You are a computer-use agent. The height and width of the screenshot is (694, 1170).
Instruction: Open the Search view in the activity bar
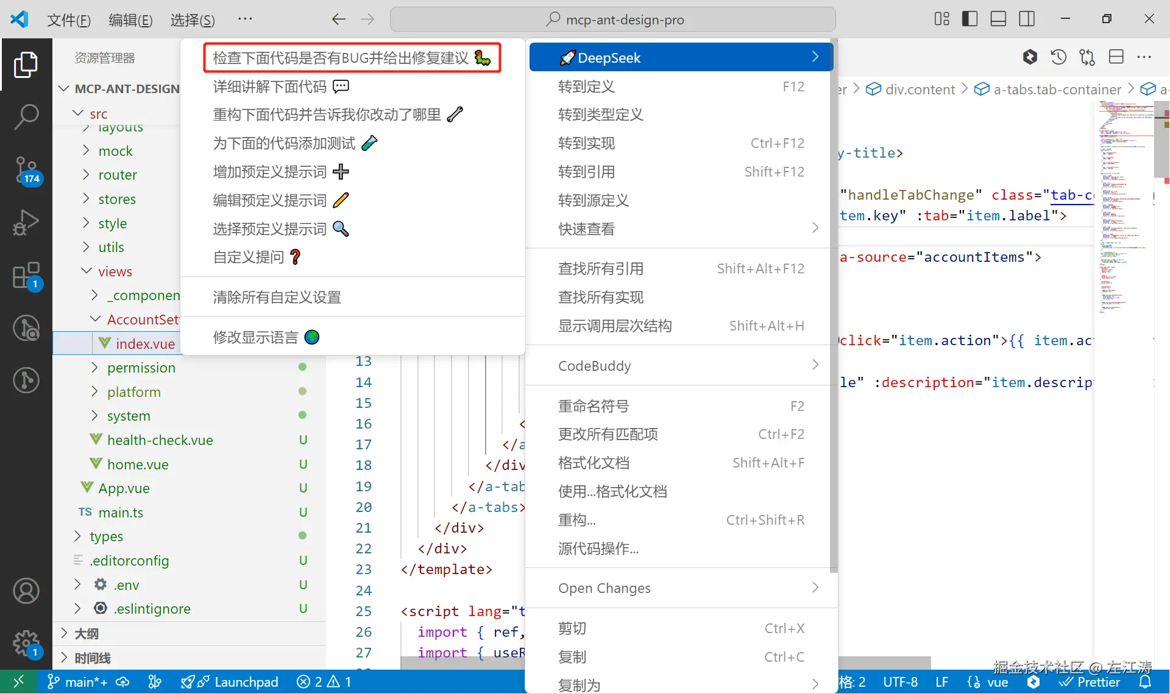[x=27, y=117]
